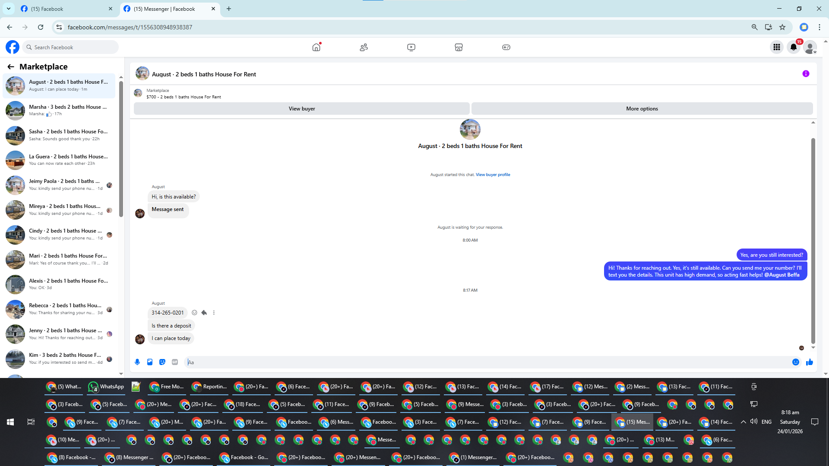Click reply arrow next to phone number message
Screen dimensions: 829x466
(x=204, y=313)
